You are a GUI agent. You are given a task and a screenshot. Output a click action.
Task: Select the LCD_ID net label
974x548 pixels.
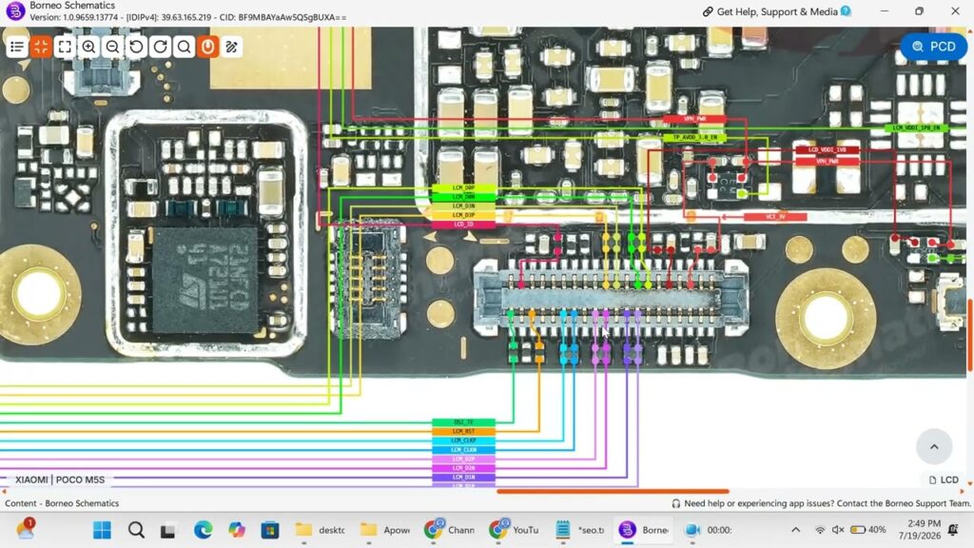(x=463, y=225)
